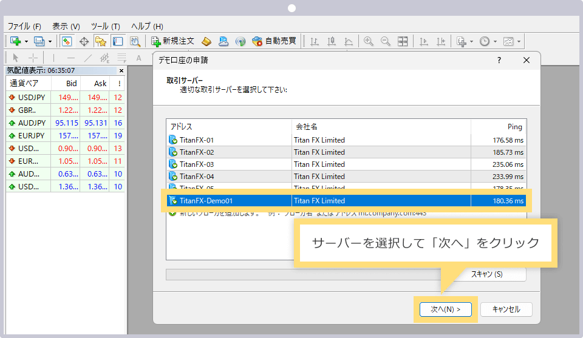Click the zoom out magnifier icon

386,41
